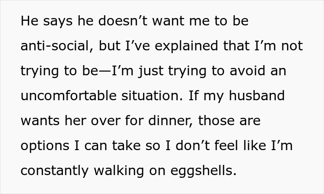This screenshot has height=194, width=324.
Task: Click the word "situation"
Action: (x=152, y=96)
